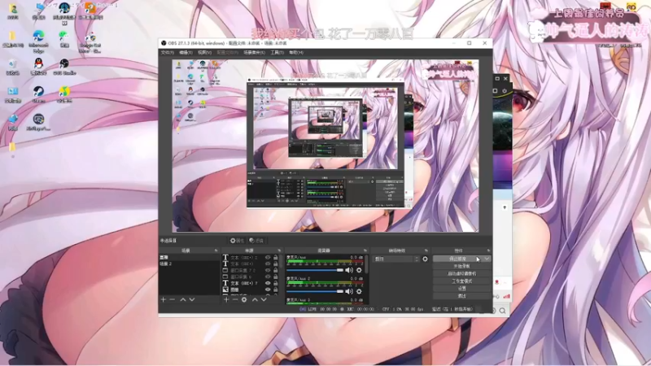Start the virtual camera with 启动虚拟摄像机

pos(461,274)
